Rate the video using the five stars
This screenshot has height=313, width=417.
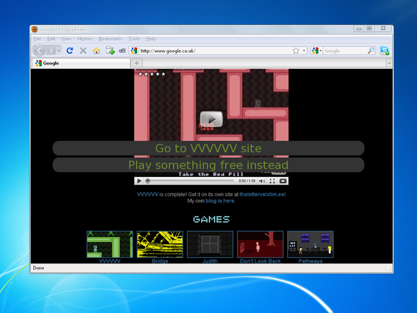tap(152, 74)
